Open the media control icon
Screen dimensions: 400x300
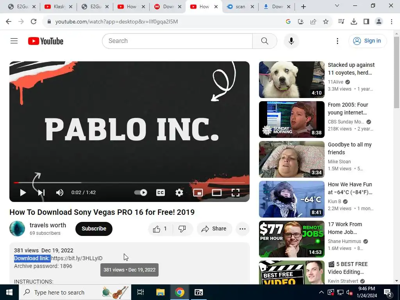tap(341, 22)
